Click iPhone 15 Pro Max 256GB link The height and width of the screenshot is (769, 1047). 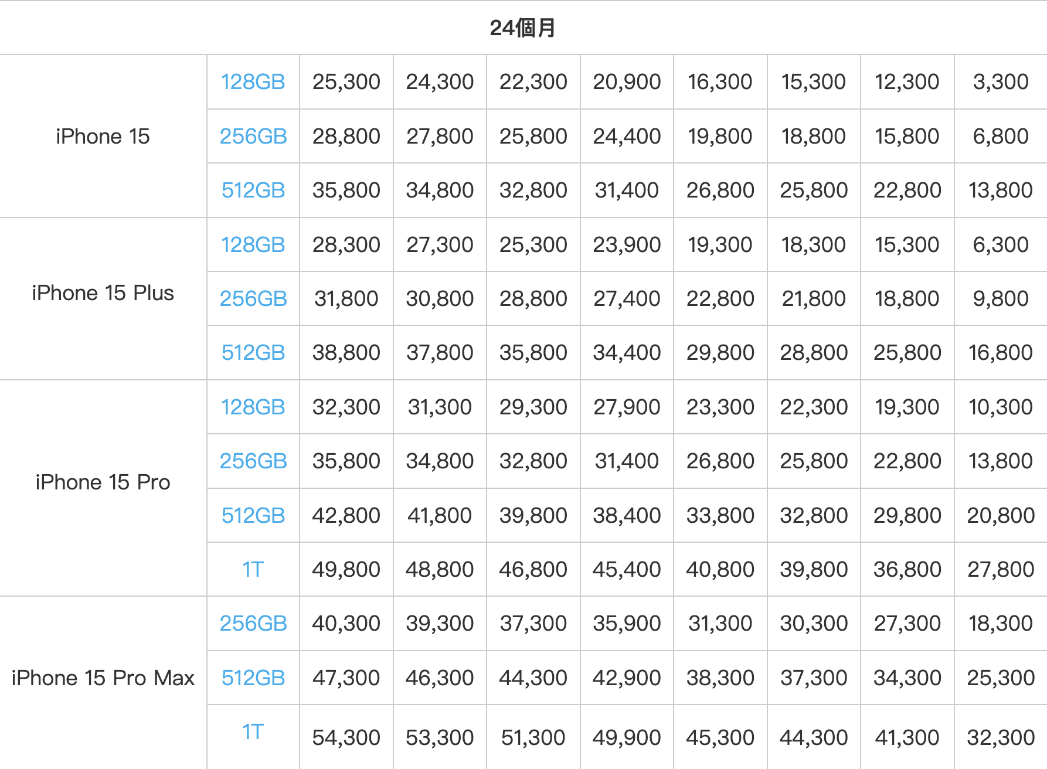(253, 624)
